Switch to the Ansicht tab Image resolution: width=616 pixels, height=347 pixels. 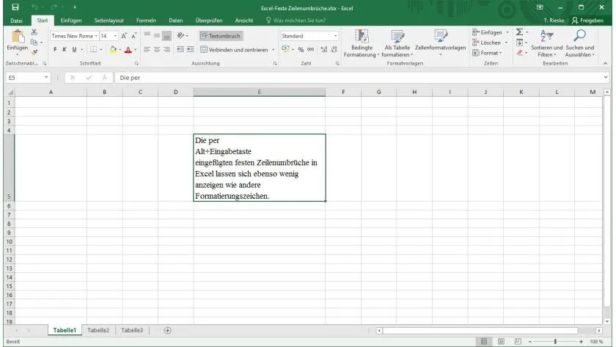pyautogui.click(x=244, y=21)
